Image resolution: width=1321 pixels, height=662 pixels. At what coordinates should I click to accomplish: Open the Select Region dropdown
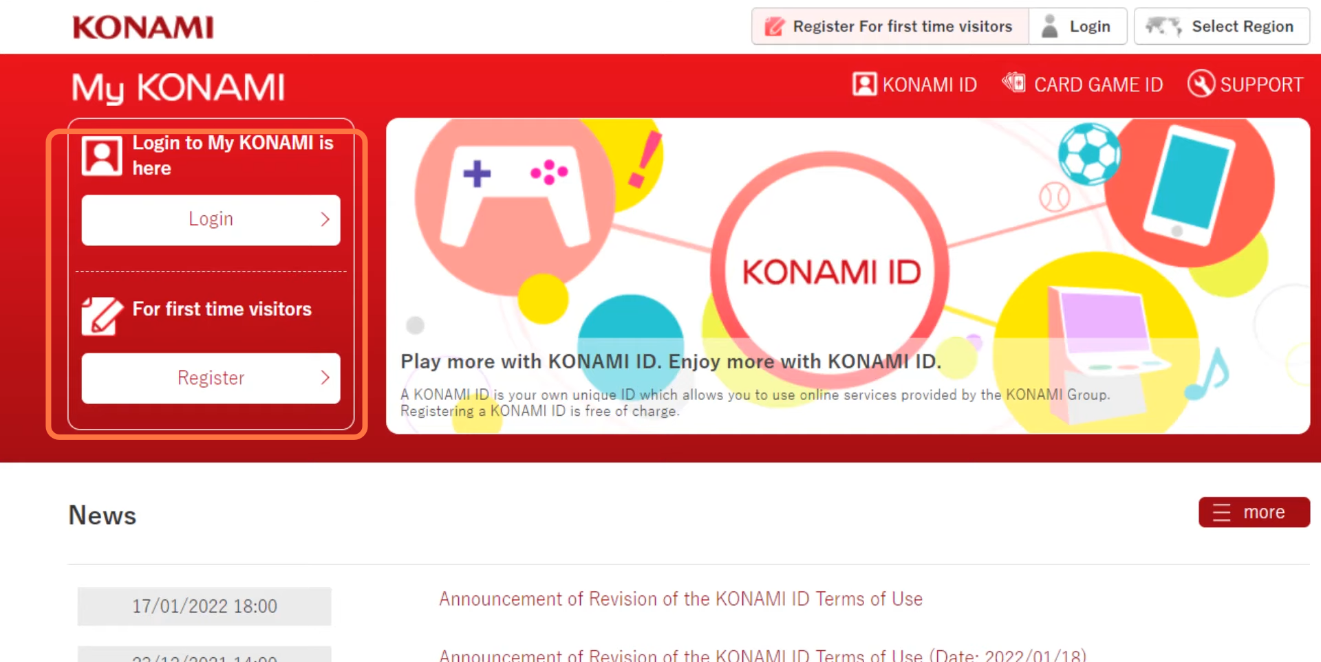click(1221, 26)
